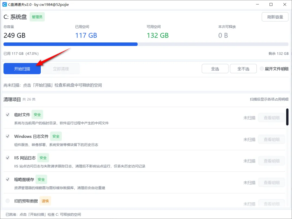Click the 共 26 类 count label
This screenshot has width=292, height=219.
point(29,99)
